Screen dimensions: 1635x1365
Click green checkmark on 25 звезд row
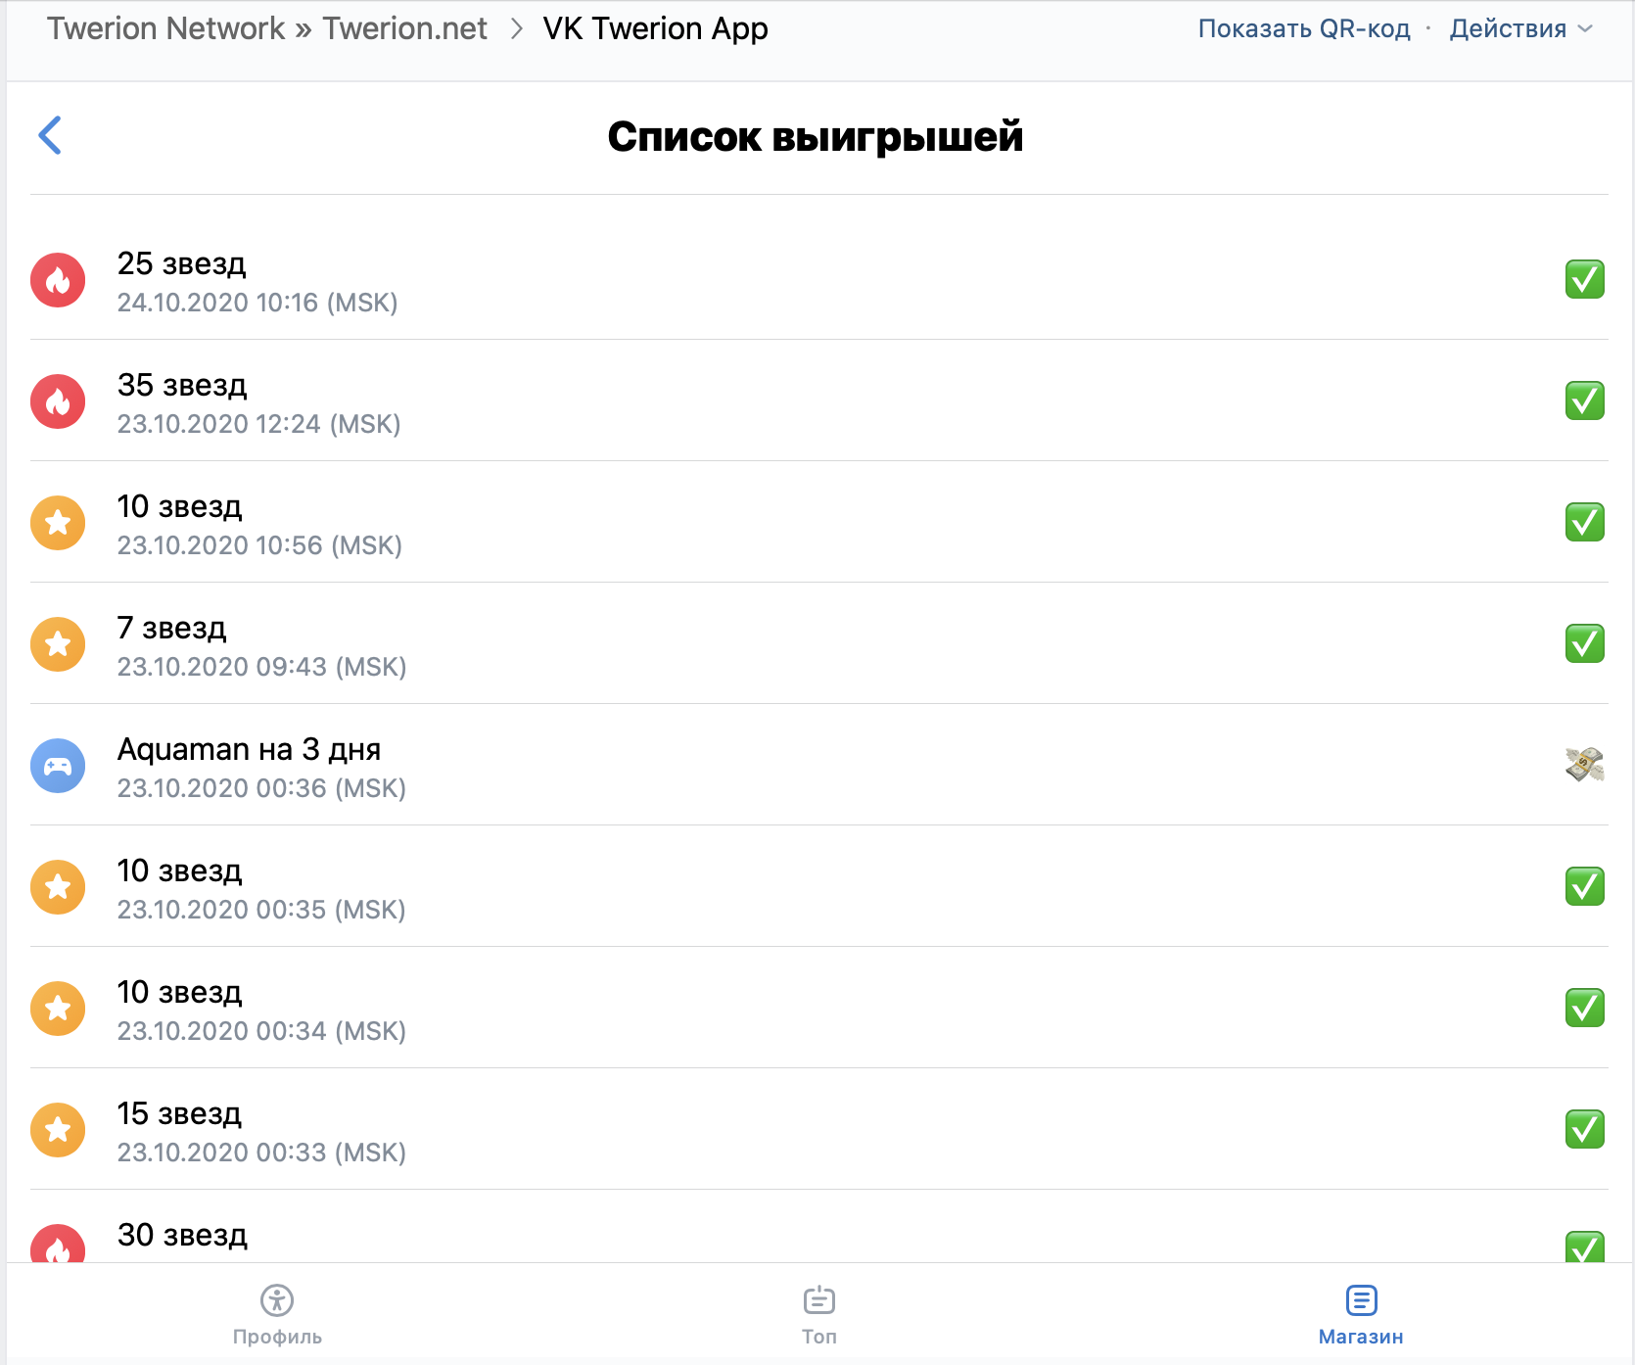[x=1584, y=279]
